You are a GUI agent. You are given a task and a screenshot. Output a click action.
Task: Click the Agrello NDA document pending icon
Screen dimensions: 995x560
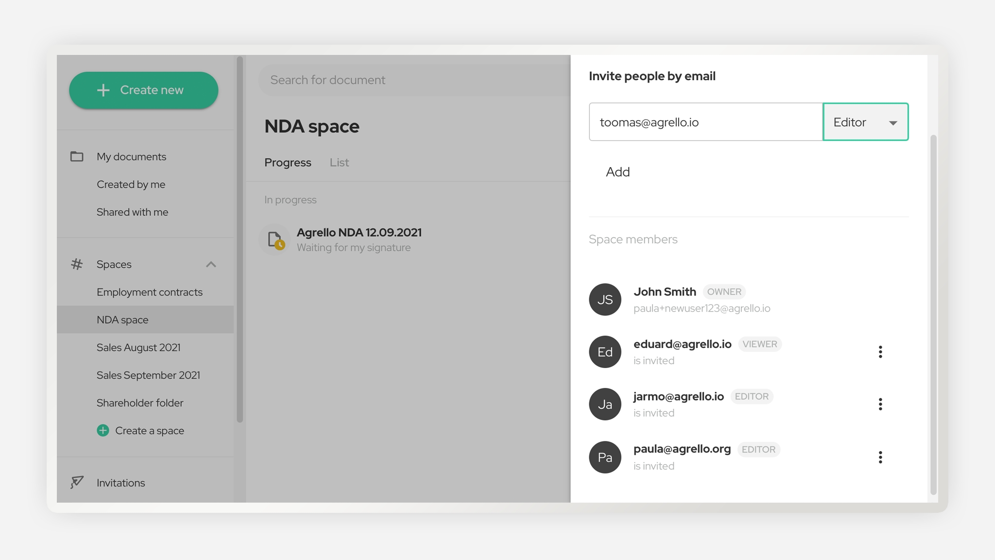tap(275, 240)
